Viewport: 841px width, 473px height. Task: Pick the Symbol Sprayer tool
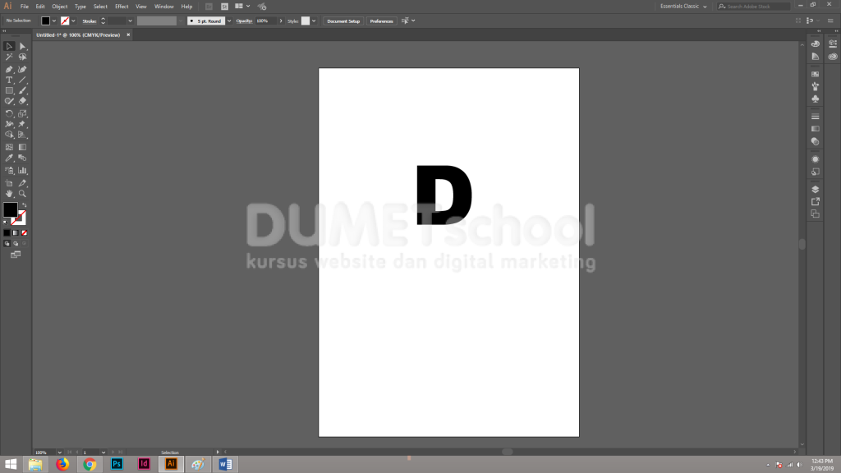[x=9, y=171]
